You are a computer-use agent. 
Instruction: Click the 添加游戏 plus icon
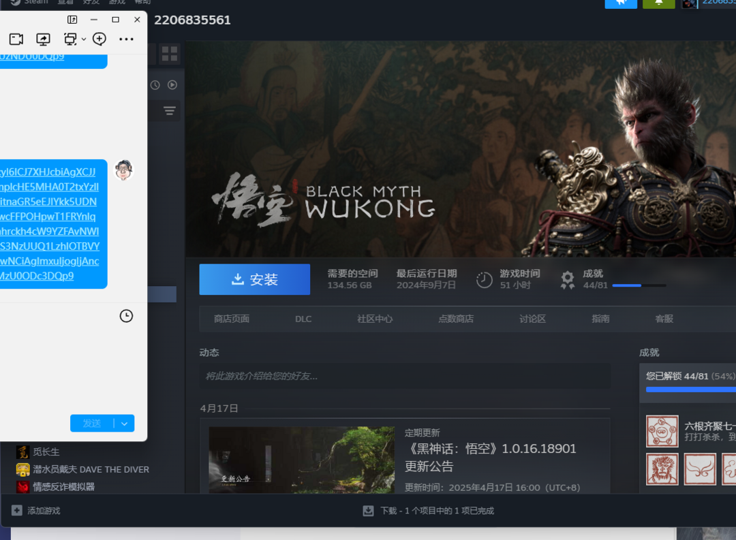[17, 511]
